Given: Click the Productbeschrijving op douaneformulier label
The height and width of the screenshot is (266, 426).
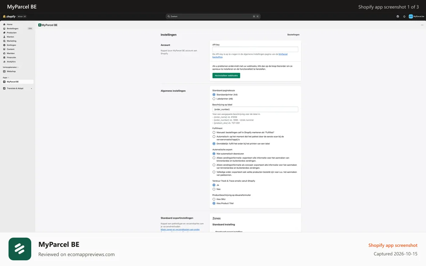Looking at the screenshot, I should click(x=231, y=195).
